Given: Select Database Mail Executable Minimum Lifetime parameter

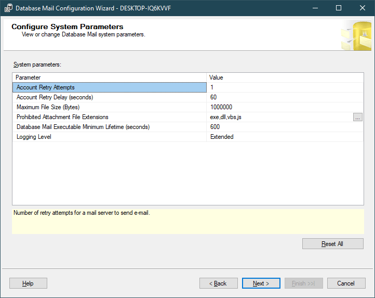Looking at the screenshot, I should point(110,127).
